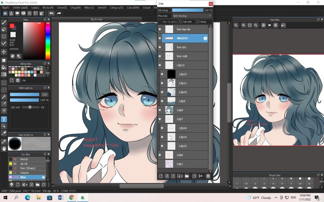Image resolution: width=324 pixels, height=202 pixels.
Task: Enable the Xén bớt checkbox
Action: 181,22
